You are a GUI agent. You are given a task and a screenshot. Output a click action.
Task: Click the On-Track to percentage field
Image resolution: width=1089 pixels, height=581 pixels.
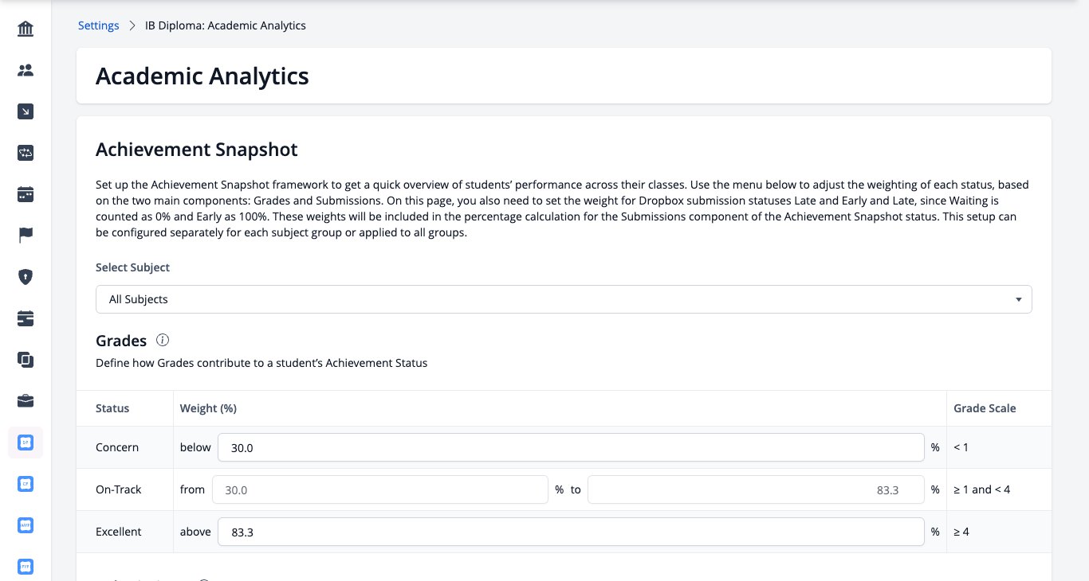(x=756, y=489)
